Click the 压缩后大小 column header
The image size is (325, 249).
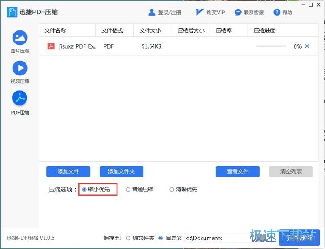(x=191, y=30)
